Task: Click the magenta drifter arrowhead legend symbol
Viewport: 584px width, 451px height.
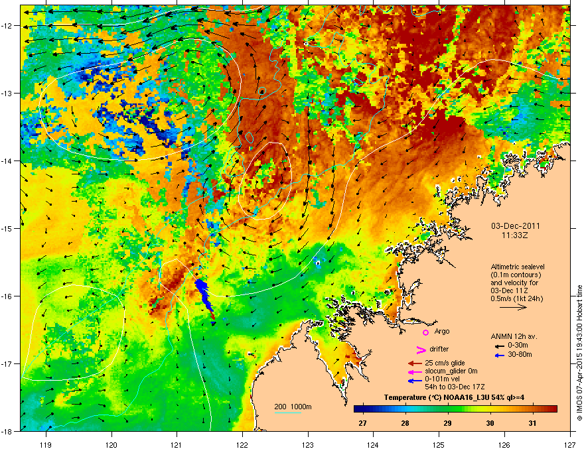Action: coord(421,350)
